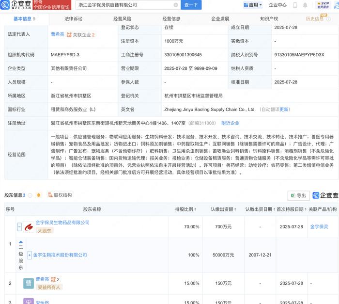The height and width of the screenshot is (304, 339).
Task: Click the SVIP member service icon
Action: click(x=323, y=5)
